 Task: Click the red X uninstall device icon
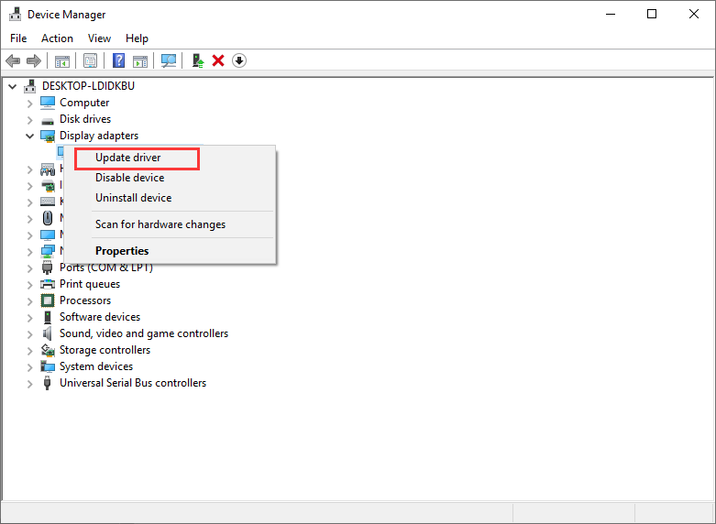[x=218, y=60]
